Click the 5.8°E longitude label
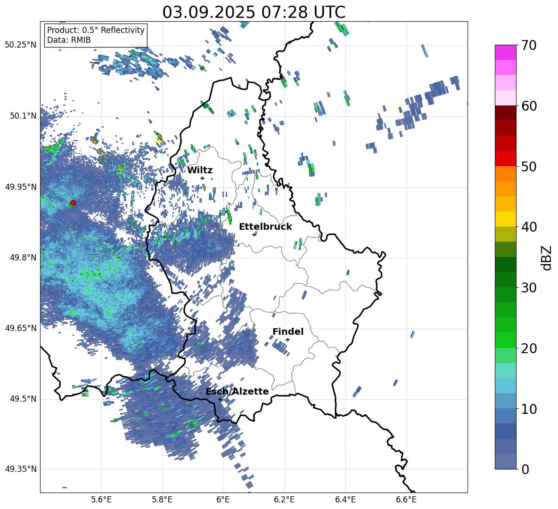Viewport: 558px width, 509px height. pos(162,500)
